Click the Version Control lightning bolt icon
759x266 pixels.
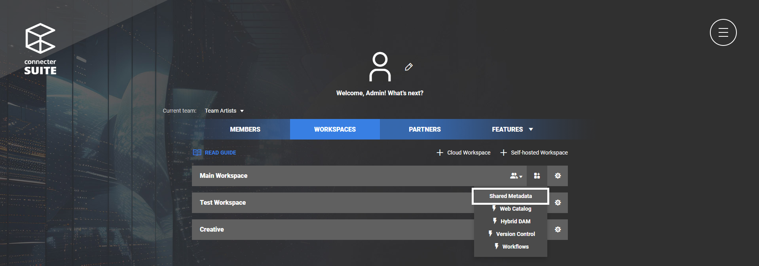490,233
